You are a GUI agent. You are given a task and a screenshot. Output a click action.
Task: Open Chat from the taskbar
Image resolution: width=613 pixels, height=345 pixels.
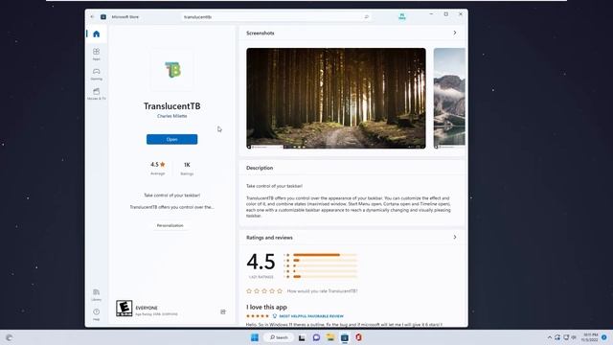coord(316,337)
